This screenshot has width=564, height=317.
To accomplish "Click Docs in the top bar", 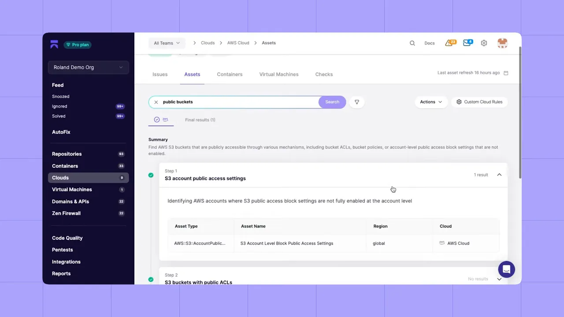I will pos(429,43).
